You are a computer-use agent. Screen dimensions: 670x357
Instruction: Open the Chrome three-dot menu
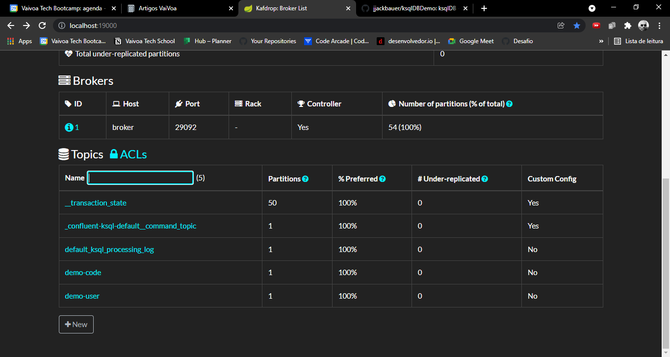[x=659, y=25]
